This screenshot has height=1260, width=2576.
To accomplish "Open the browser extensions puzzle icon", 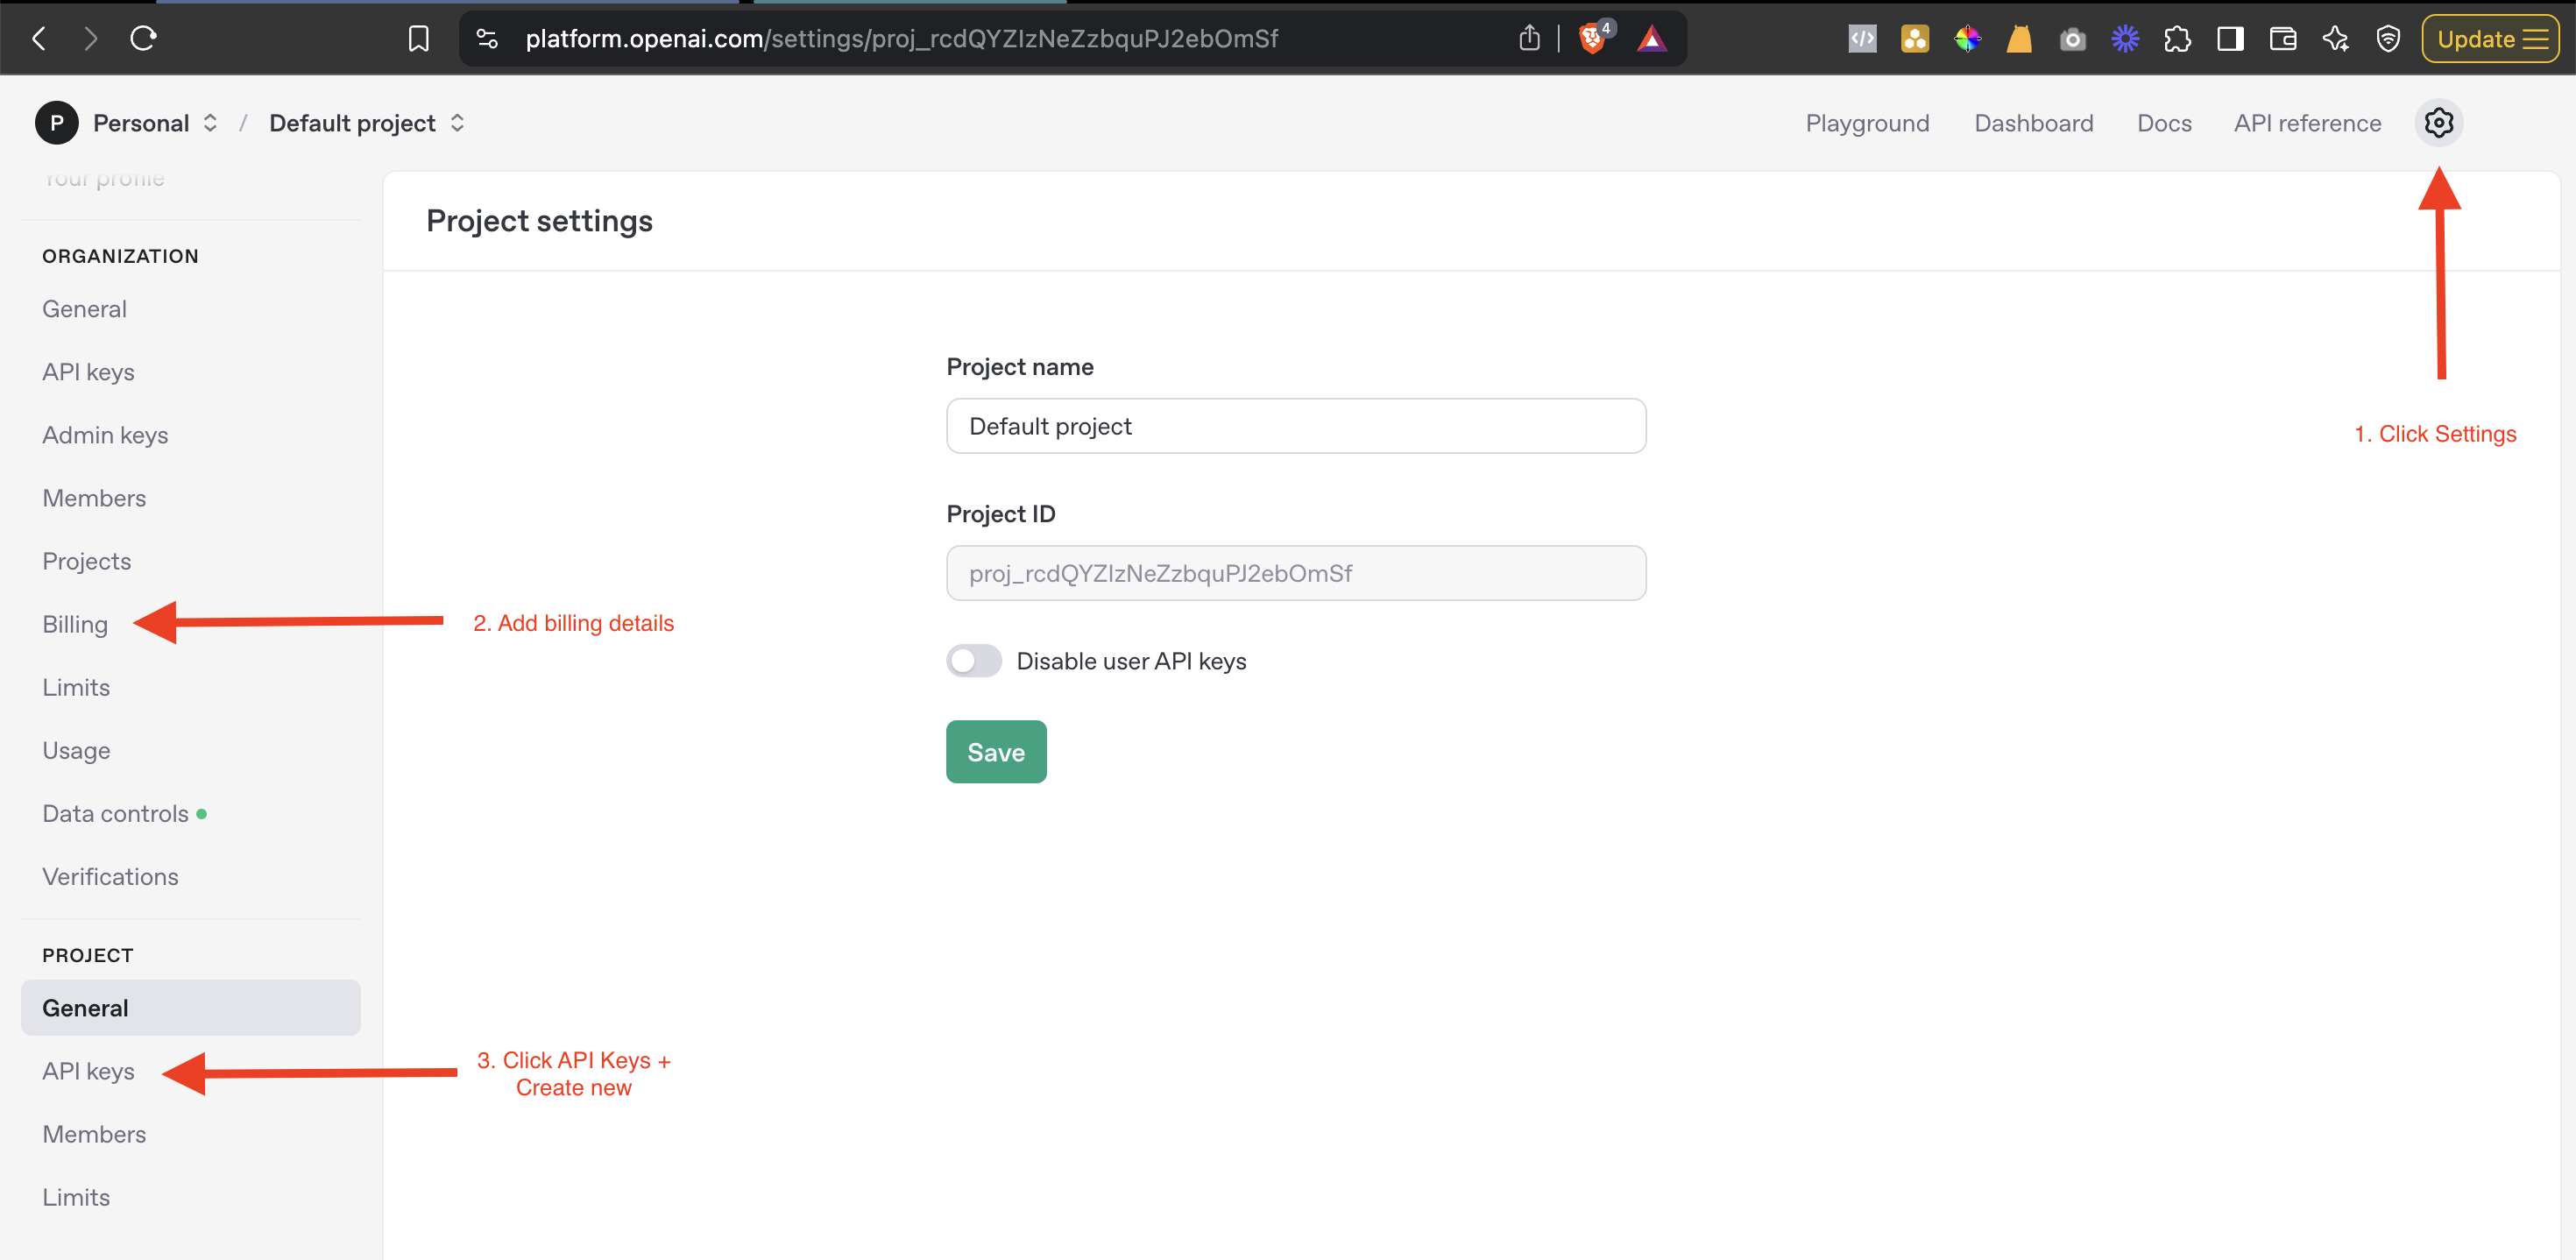I will (2177, 39).
